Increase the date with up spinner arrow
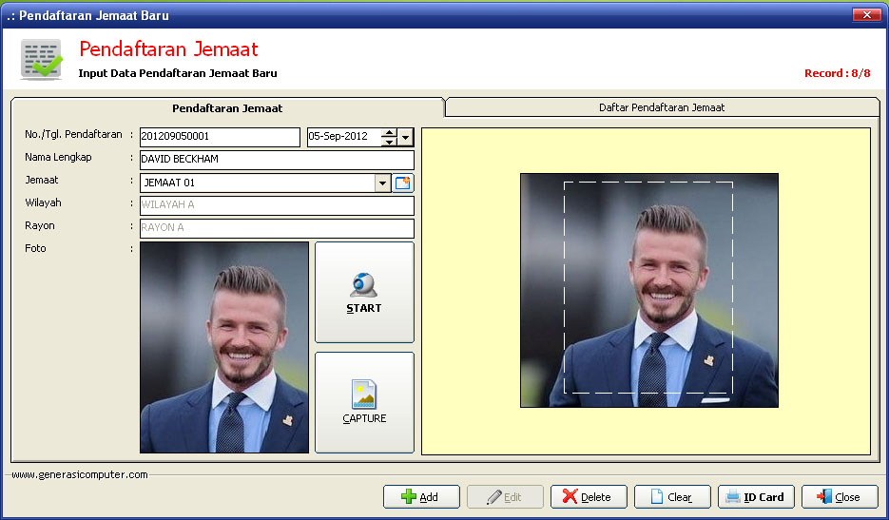This screenshot has width=889, height=520. pos(389,133)
